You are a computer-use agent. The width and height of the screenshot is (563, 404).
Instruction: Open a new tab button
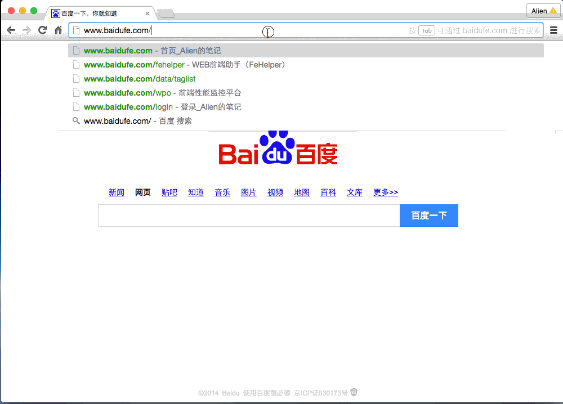(166, 14)
